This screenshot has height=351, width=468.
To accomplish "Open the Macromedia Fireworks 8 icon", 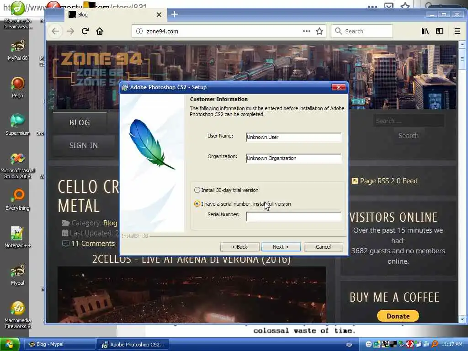I will click(x=18, y=315).
